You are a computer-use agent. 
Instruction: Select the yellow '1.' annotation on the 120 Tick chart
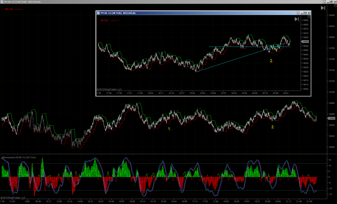coord(169,129)
